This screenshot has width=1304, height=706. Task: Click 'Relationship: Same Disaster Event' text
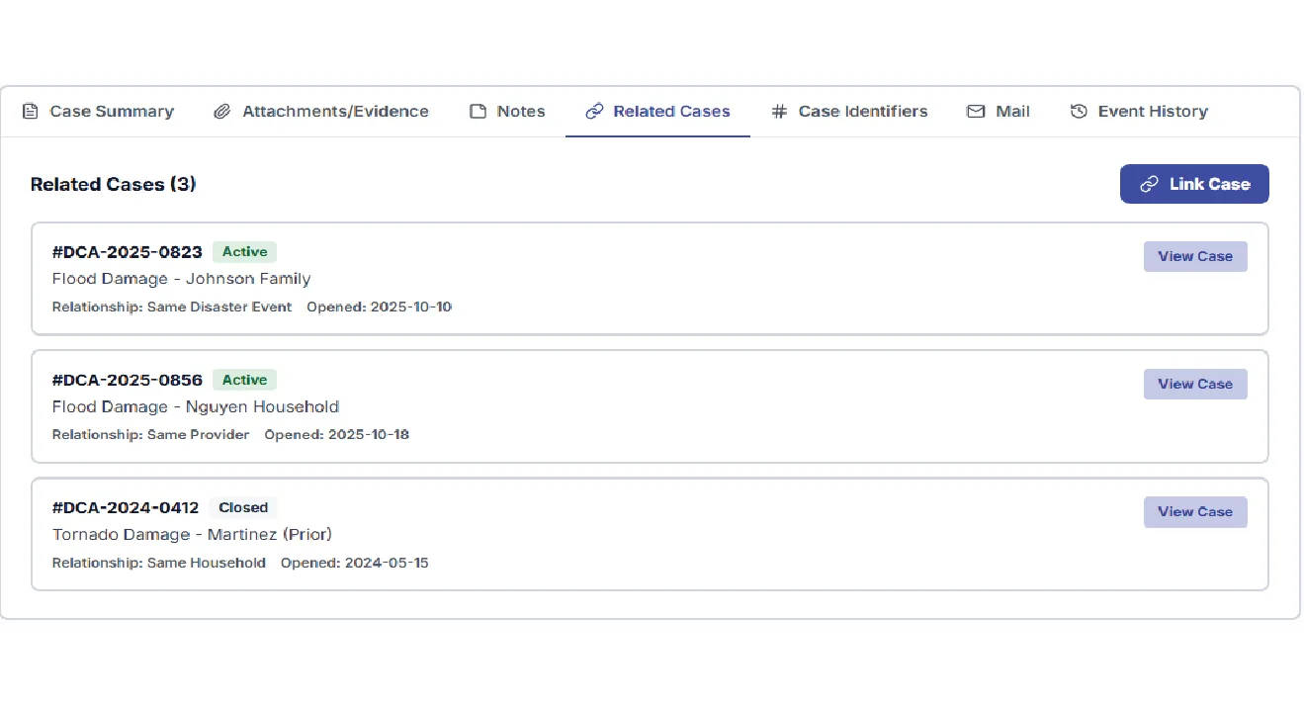172,307
